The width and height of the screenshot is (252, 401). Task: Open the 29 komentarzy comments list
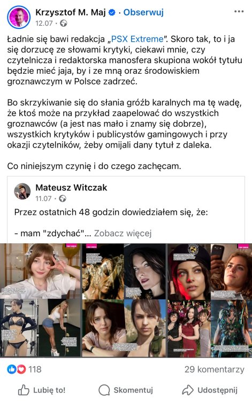[x=215, y=369]
